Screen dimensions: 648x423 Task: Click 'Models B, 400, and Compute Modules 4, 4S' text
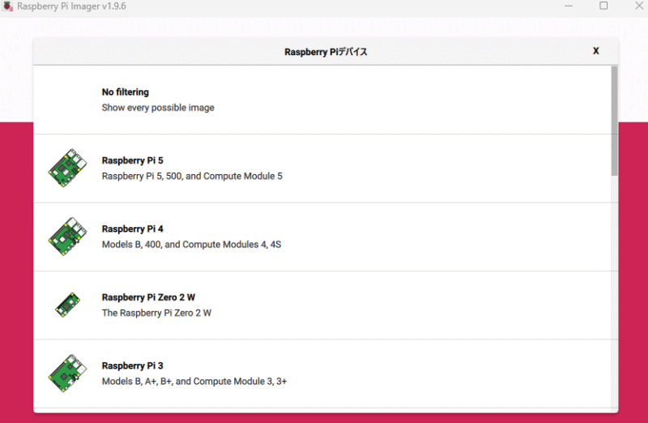tap(191, 244)
